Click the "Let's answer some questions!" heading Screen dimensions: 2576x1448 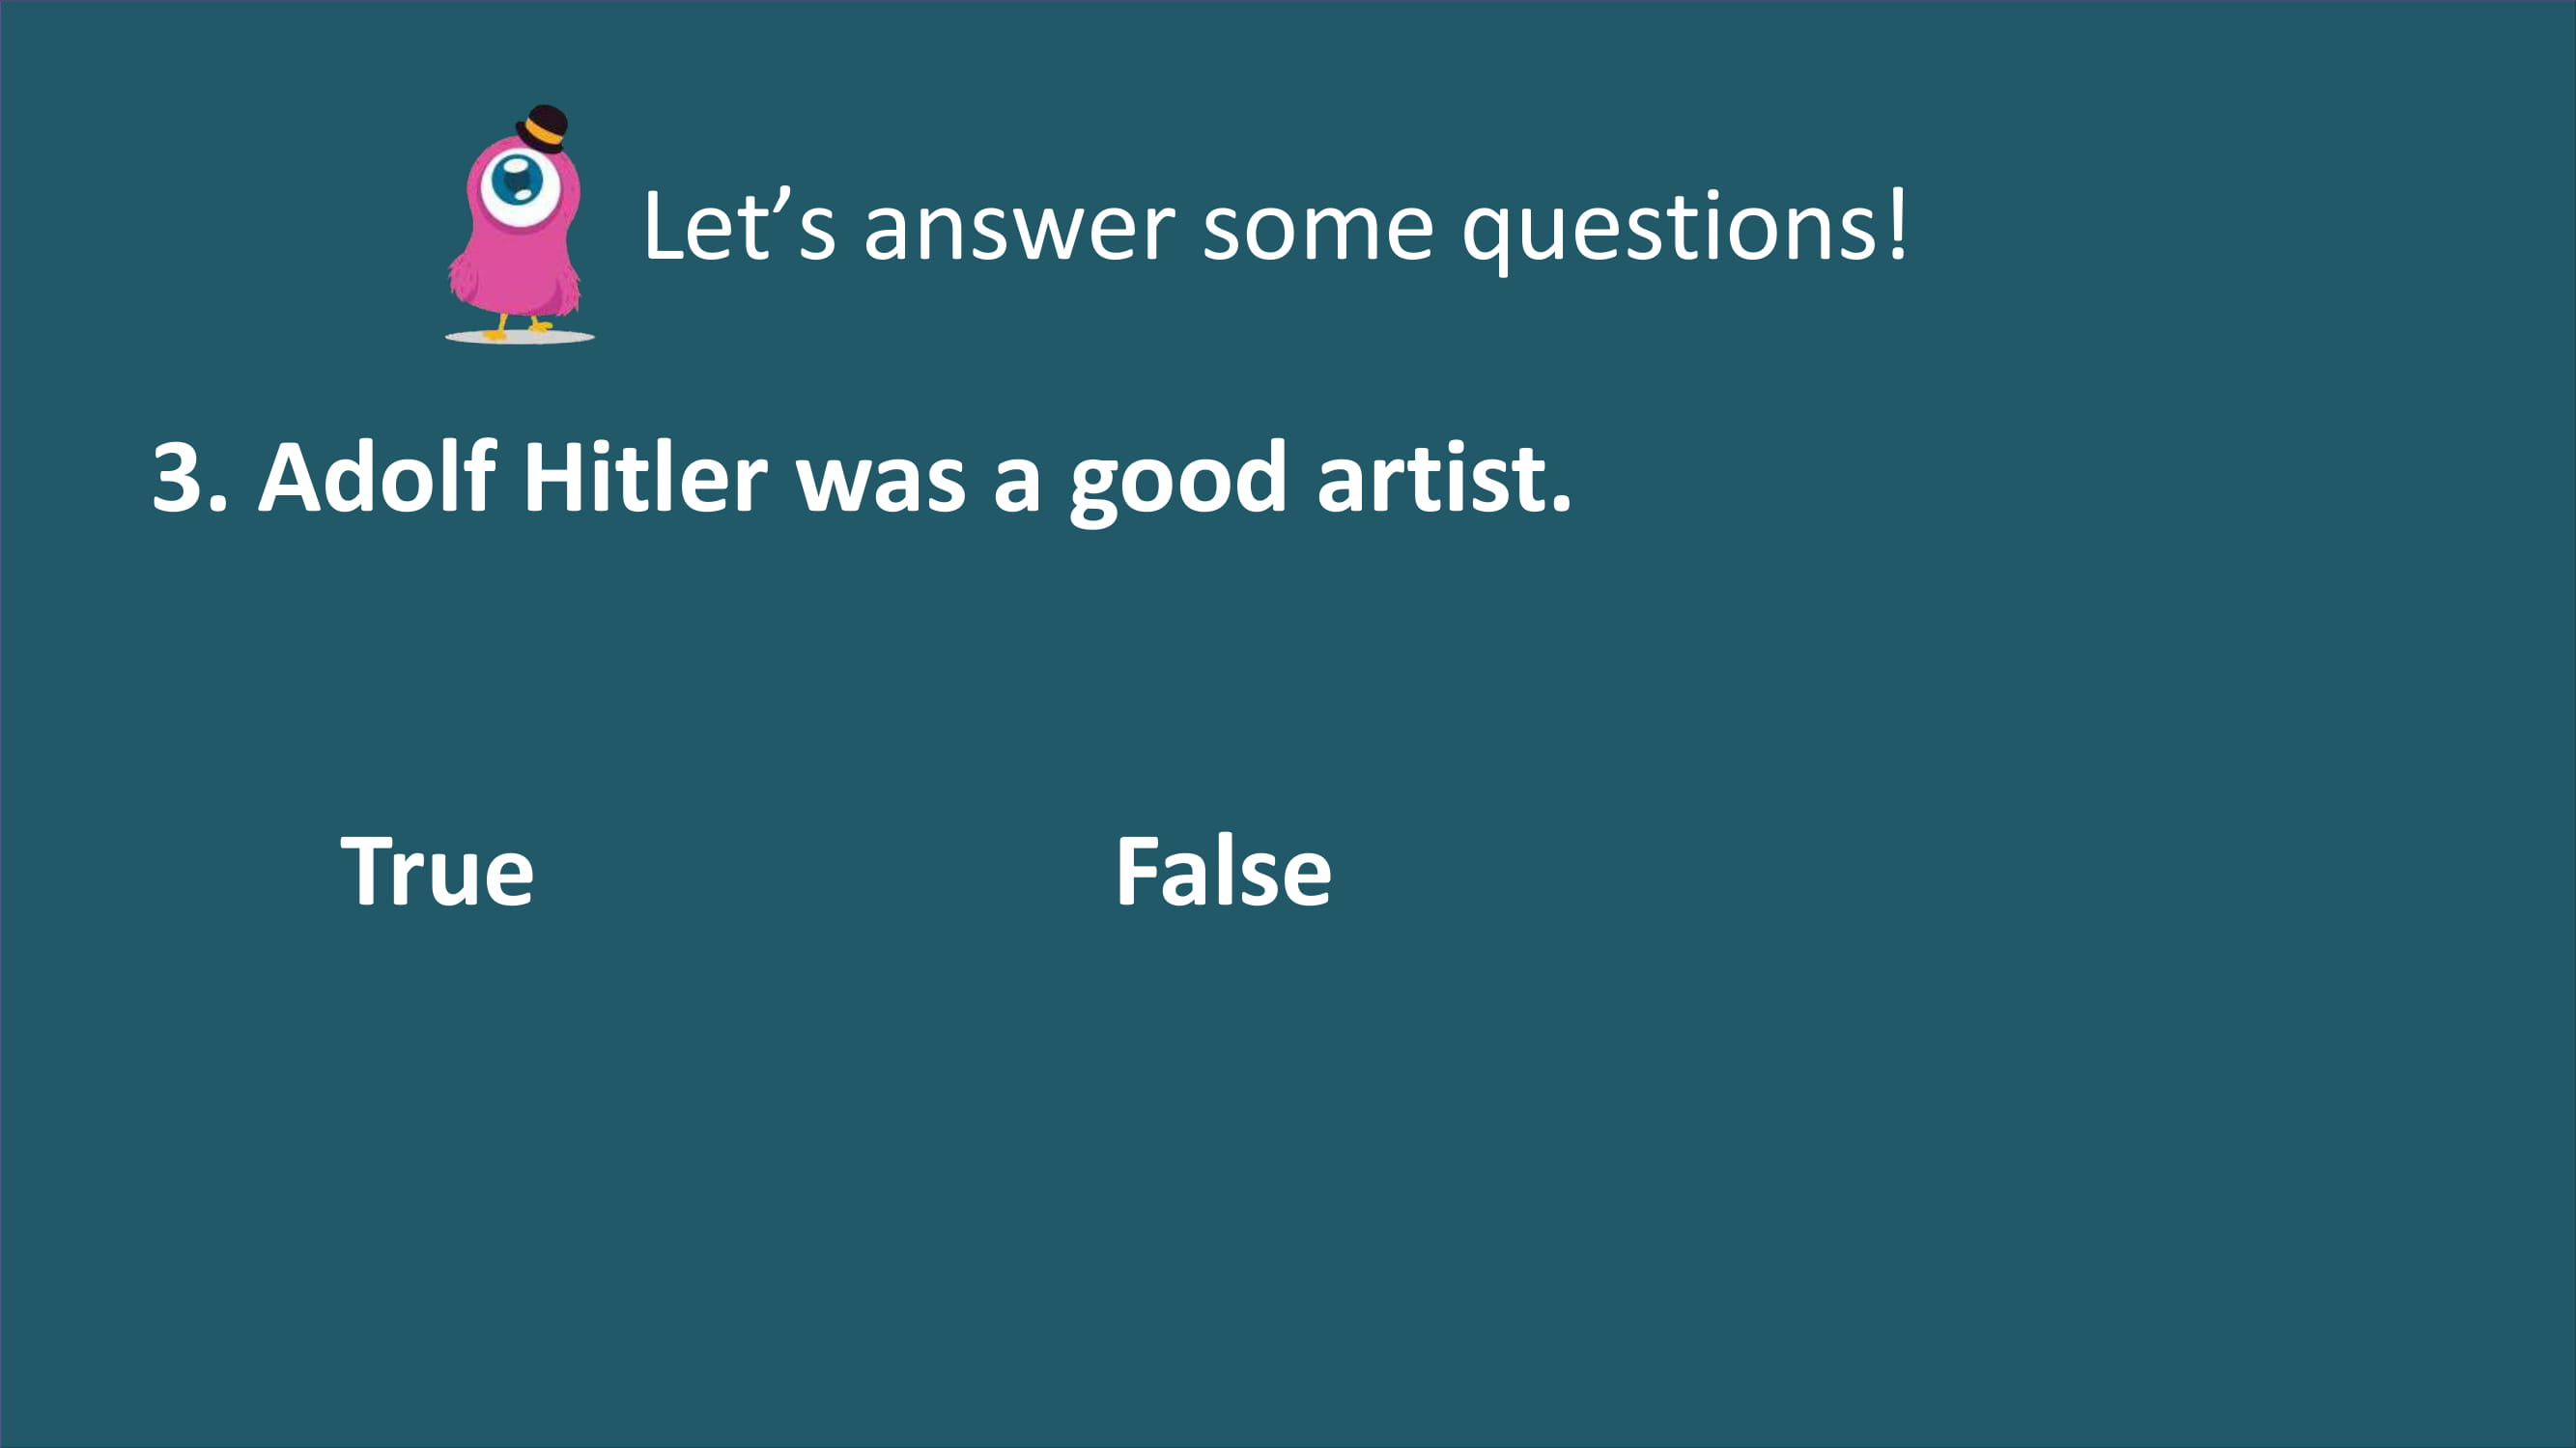click(1276, 228)
